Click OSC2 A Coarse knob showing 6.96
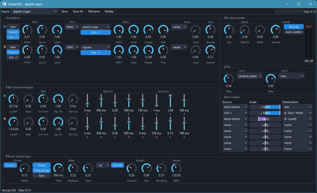 click(148, 30)
